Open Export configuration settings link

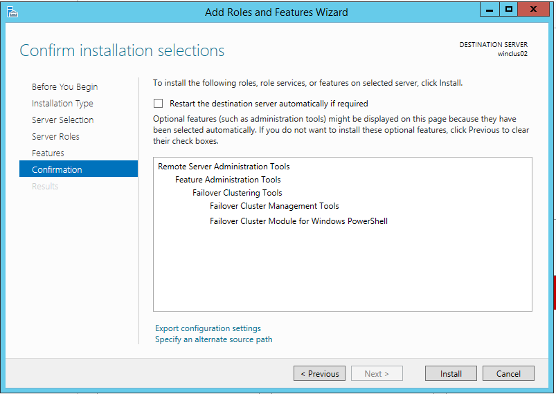click(208, 328)
